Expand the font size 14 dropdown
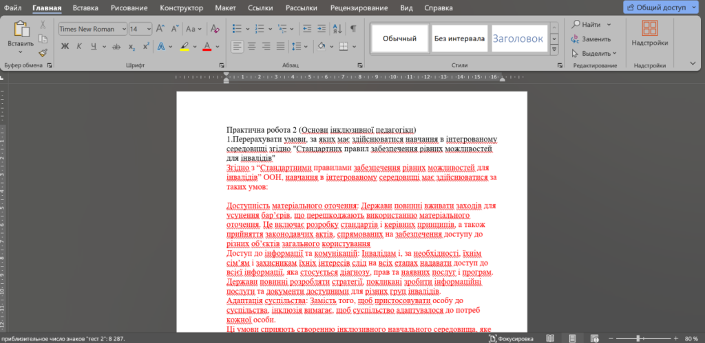Image resolution: width=705 pixels, height=343 pixels. point(149,29)
